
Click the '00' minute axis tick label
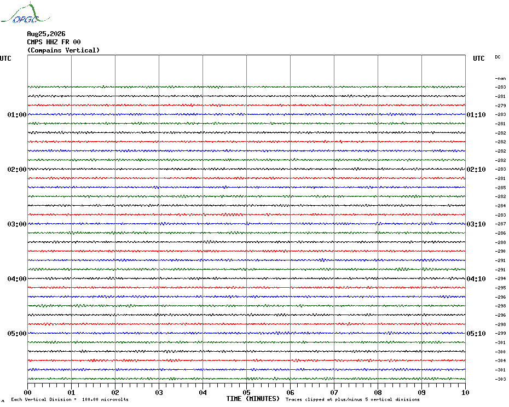[x=27, y=392]
